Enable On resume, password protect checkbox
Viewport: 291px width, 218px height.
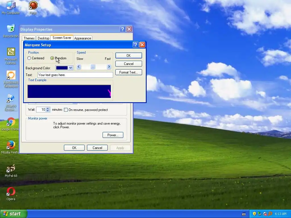point(66,110)
